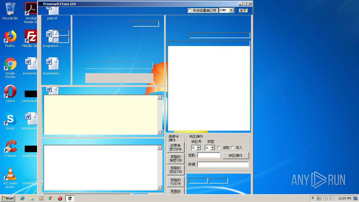Viewport: 359px width, 202px height.
Task: Select the Skype desktop shortcut
Action: (x=10, y=121)
